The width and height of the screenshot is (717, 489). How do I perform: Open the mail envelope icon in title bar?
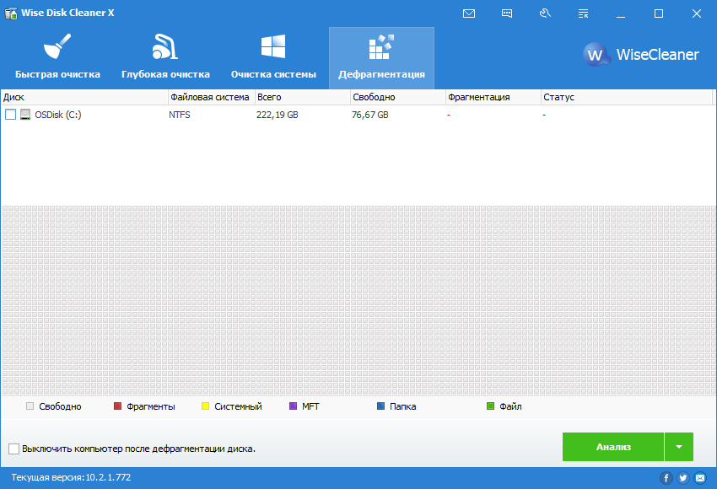click(x=469, y=13)
